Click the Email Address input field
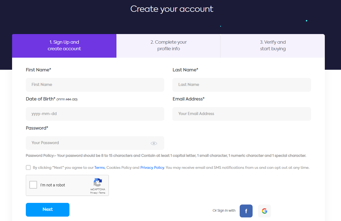Viewport: 341px width, 221px height. tap(241, 114)
